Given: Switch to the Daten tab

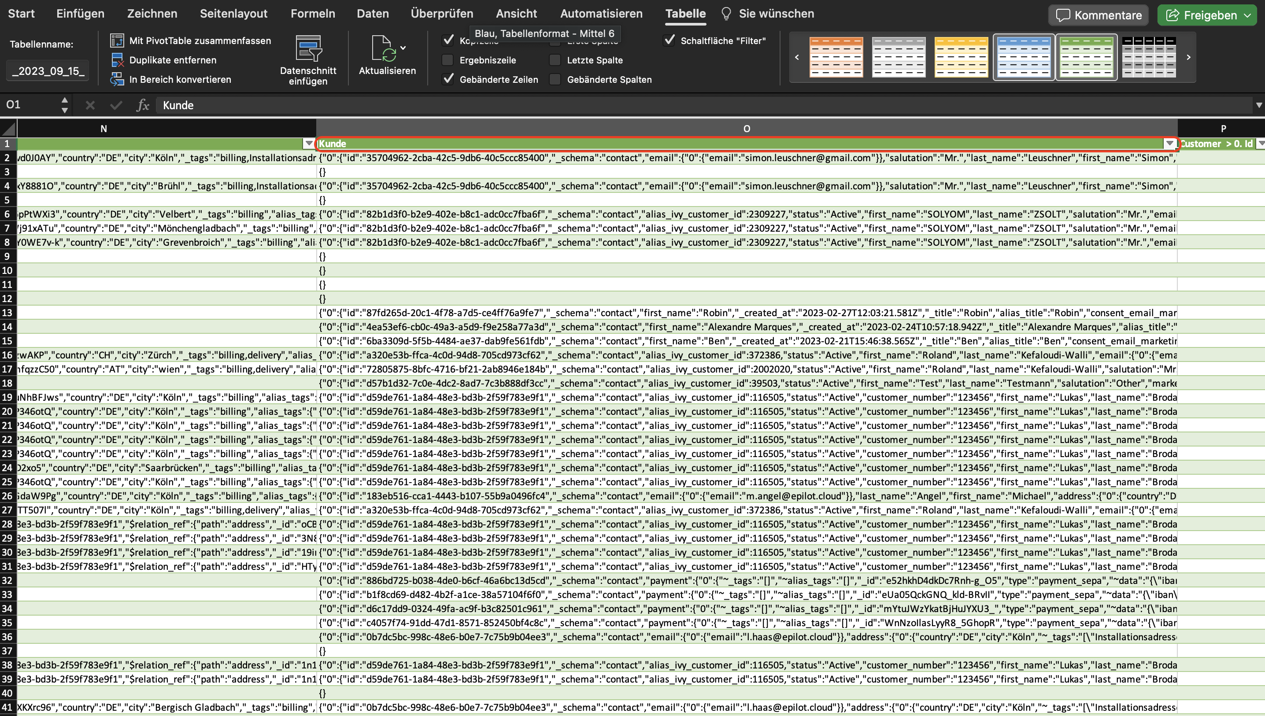Looking at the screenshot, I should [373, 14].
